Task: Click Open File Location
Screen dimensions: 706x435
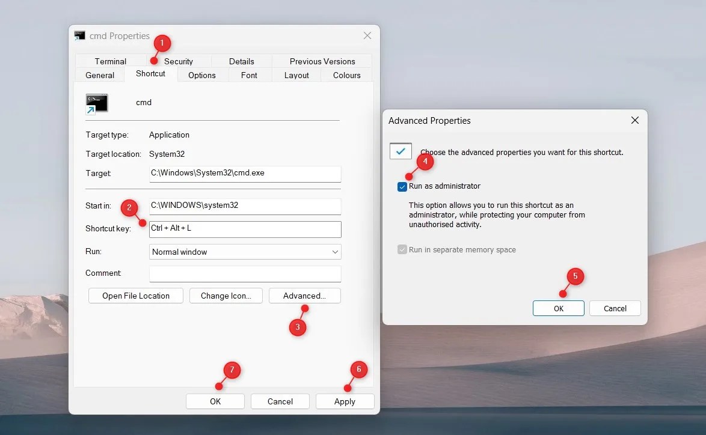Action: tap(135, 296)
